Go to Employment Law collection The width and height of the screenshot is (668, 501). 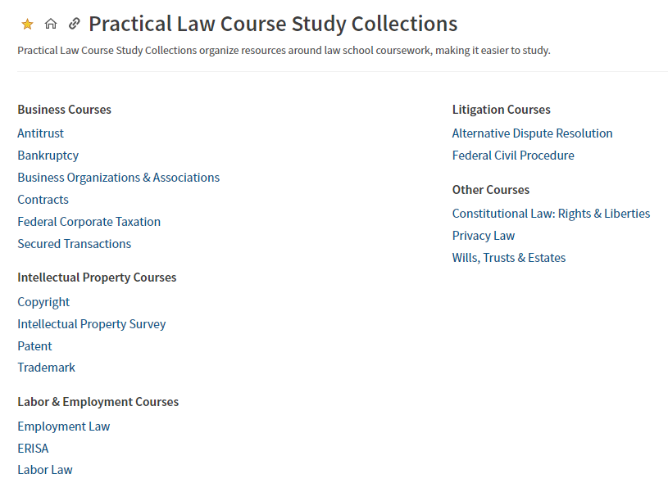[63, 427]
